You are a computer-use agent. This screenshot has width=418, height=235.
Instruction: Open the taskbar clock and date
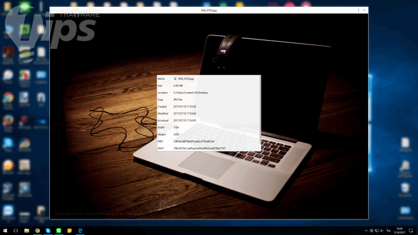pyautogui.click(x=400, y=231)
